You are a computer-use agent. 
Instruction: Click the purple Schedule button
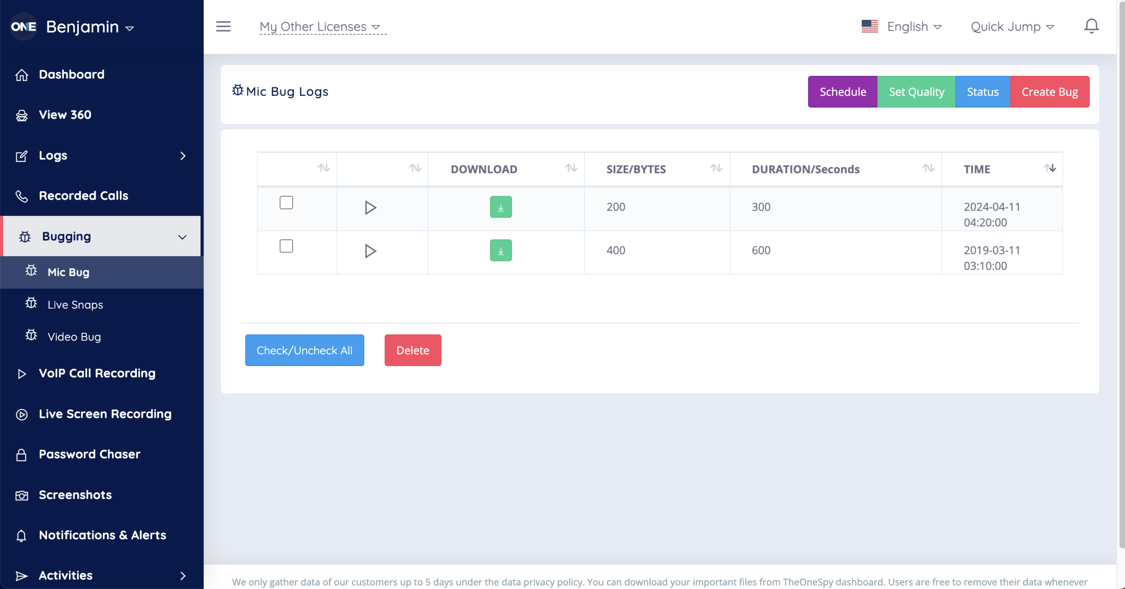tap(842, 92)
